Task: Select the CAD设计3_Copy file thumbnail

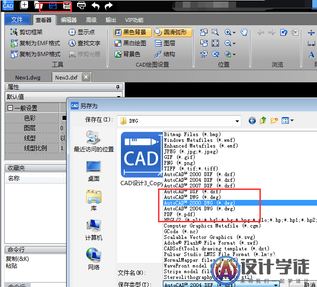Action: (x=141, y=159)
